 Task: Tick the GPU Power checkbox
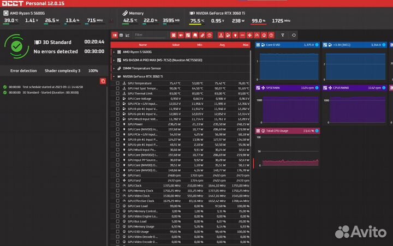(117, 124)
